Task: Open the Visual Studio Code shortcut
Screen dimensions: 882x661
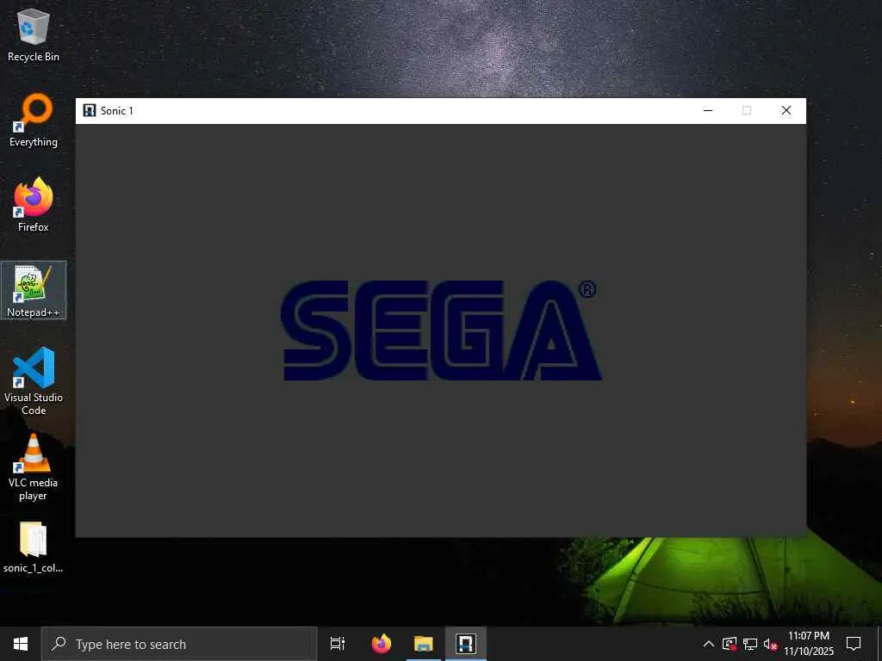Action: [x=34, y=381]
